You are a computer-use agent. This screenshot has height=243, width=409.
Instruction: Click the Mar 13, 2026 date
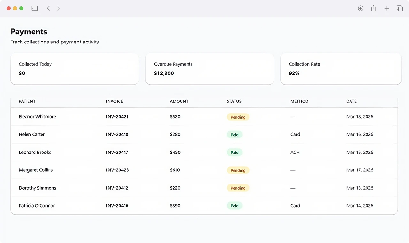(x=360, y=188)
